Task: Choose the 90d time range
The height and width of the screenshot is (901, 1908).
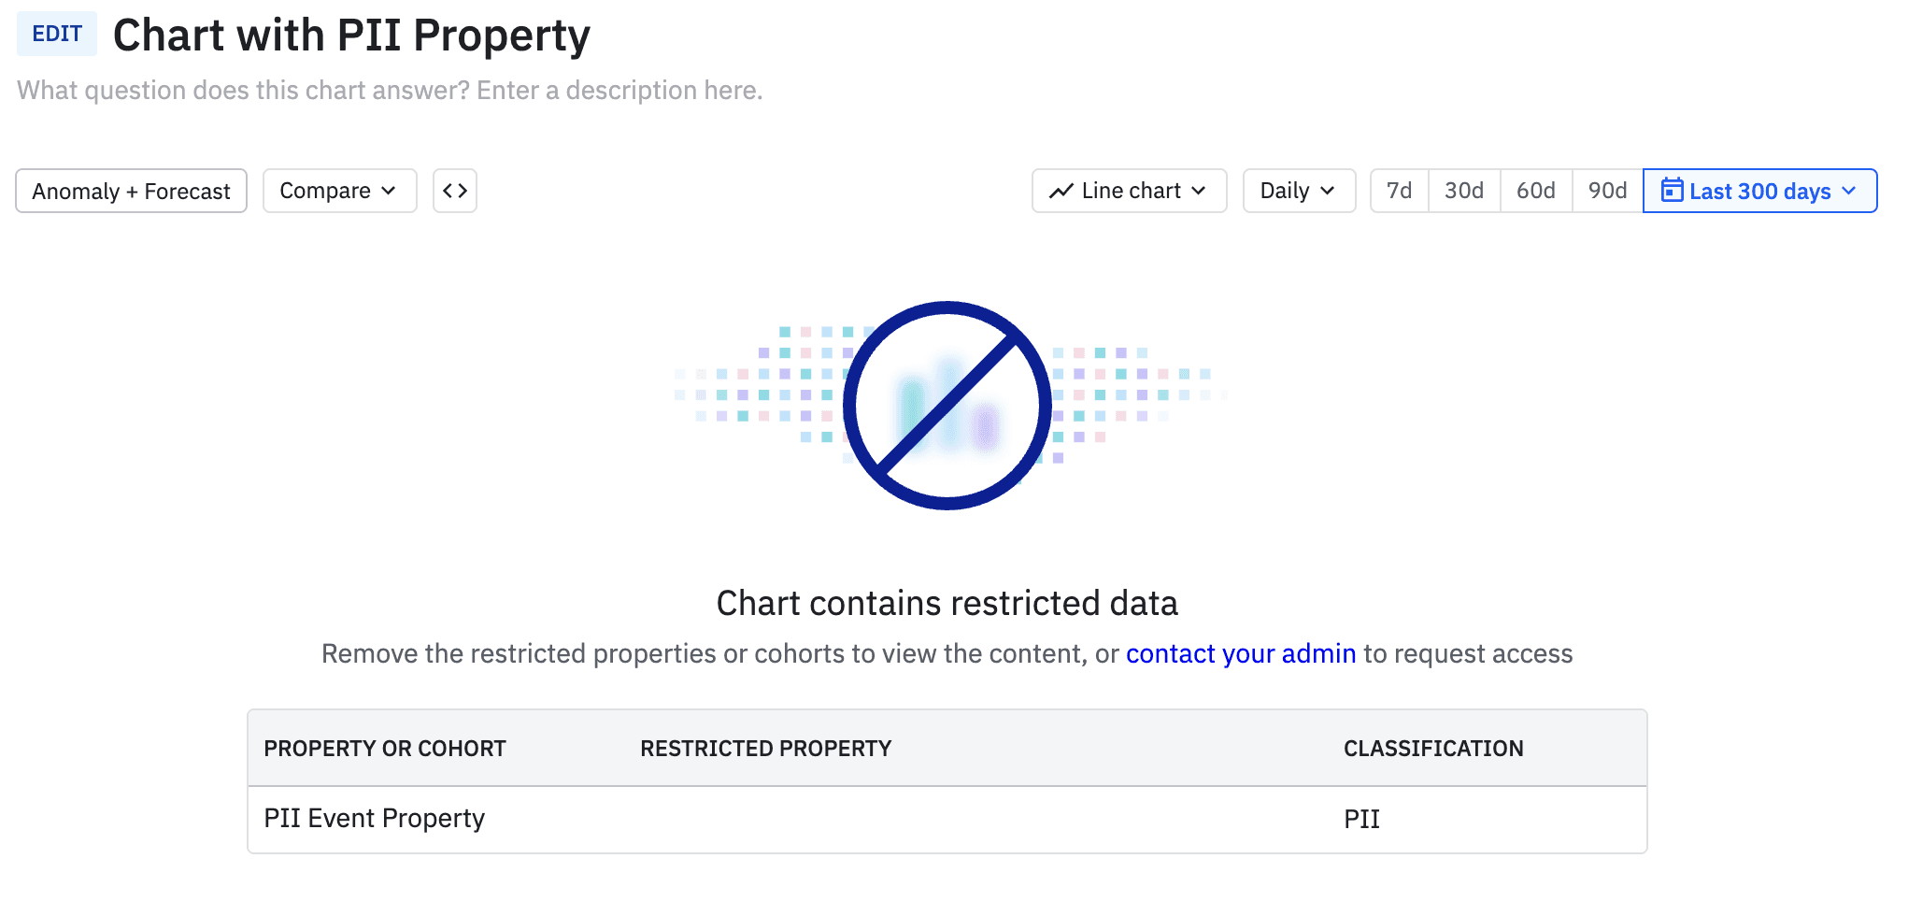Action: pyautogui.click(x=1607, y=191)
